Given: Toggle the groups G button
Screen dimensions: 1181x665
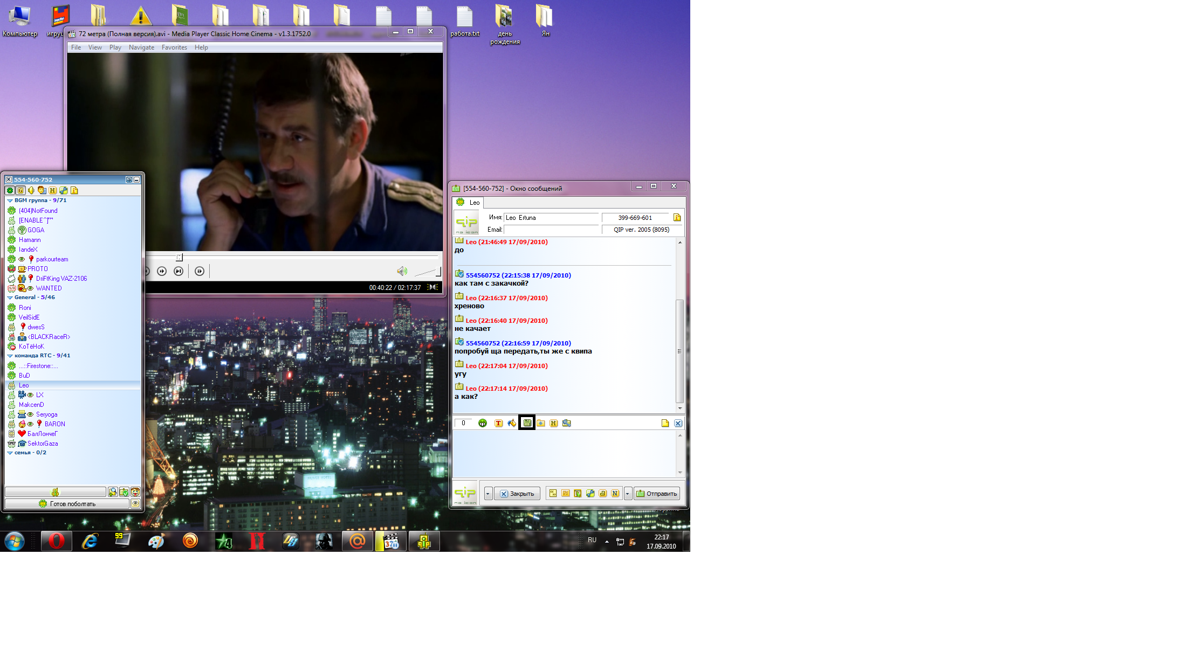Looking at the screenshot, I should point(20,190).
